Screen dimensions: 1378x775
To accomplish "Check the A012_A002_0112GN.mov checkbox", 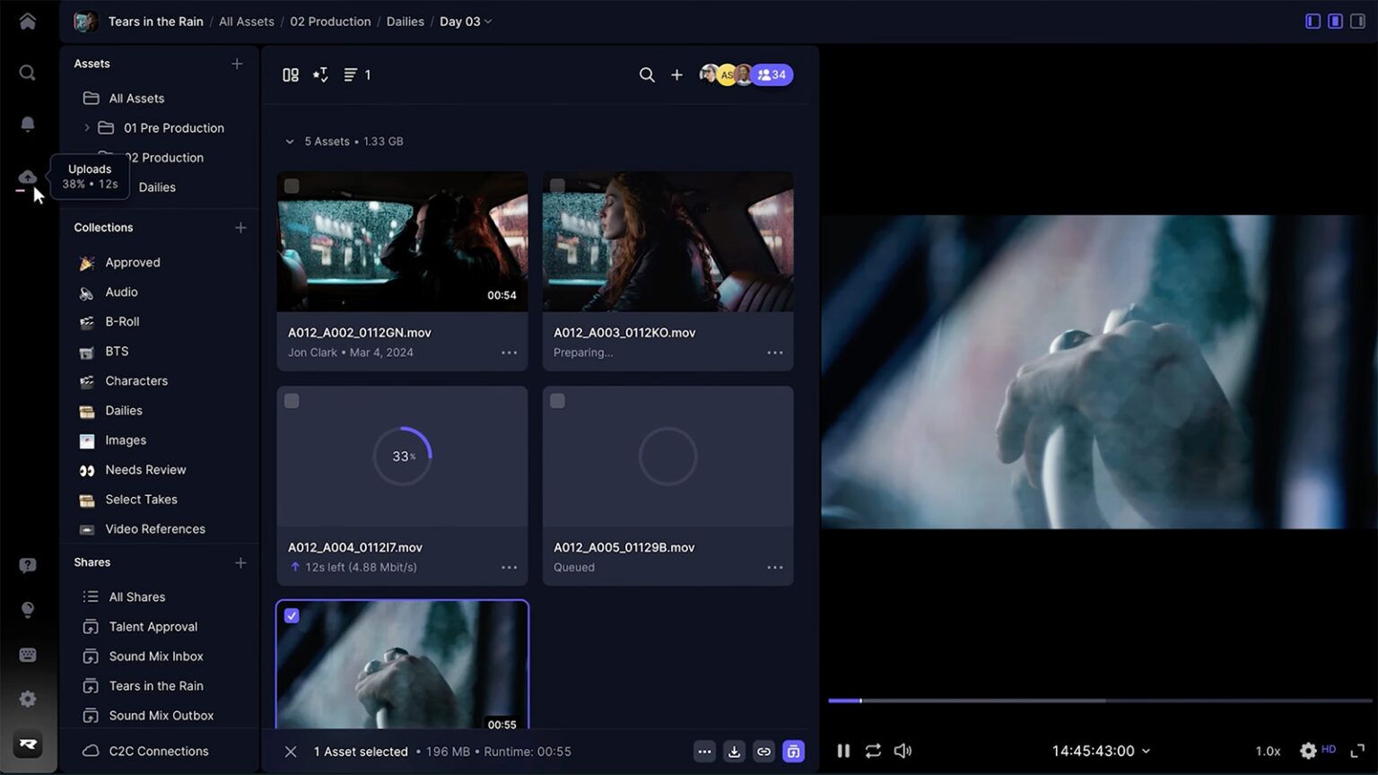I will click(292, 186).
